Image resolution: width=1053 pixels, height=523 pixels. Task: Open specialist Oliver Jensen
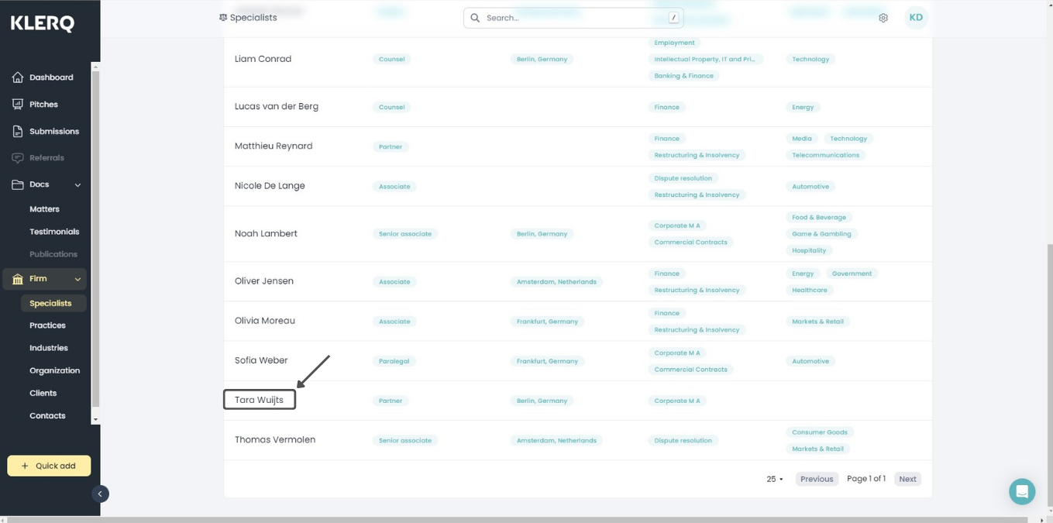[x=264, y=281]
